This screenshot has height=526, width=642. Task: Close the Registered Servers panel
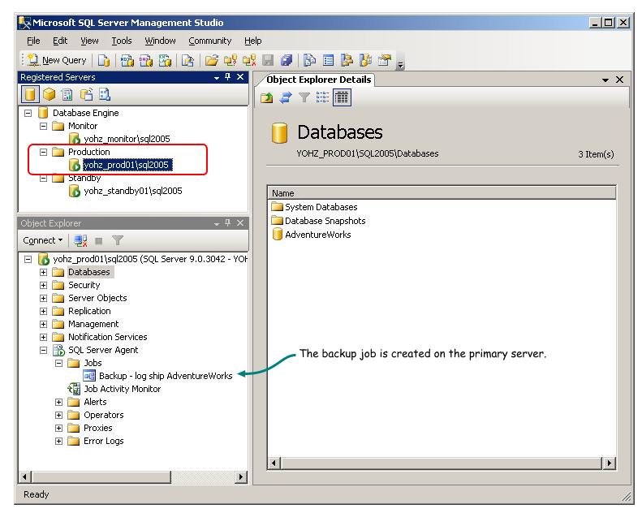(240, 77)
